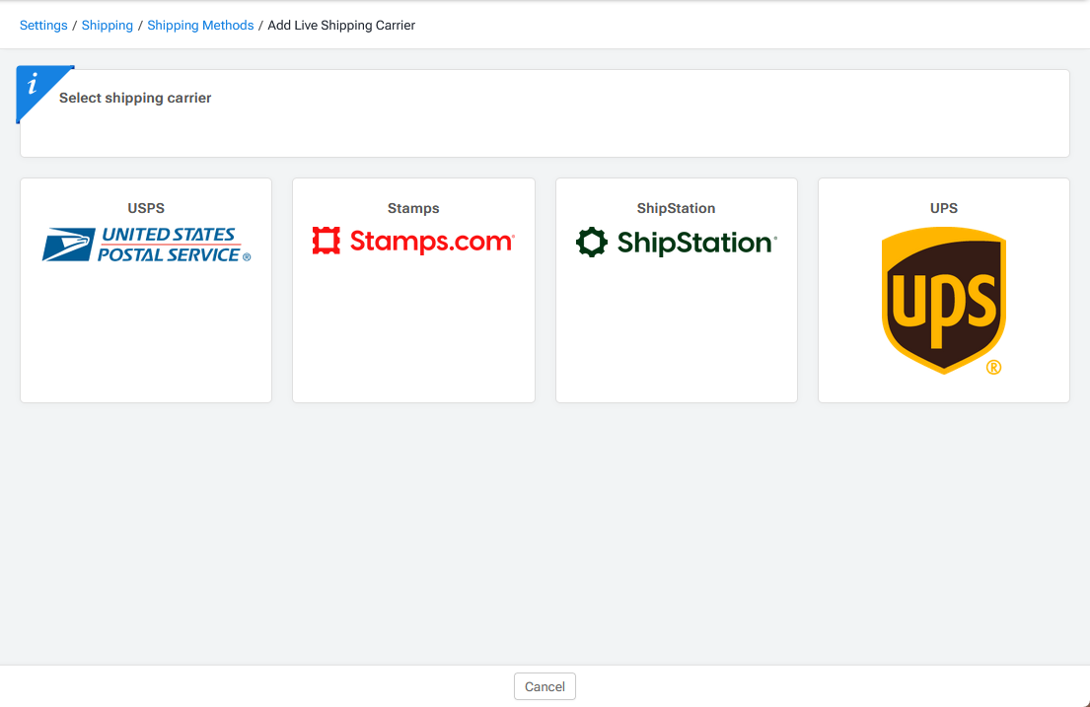Select the UPS shield logo

(943, 301)
